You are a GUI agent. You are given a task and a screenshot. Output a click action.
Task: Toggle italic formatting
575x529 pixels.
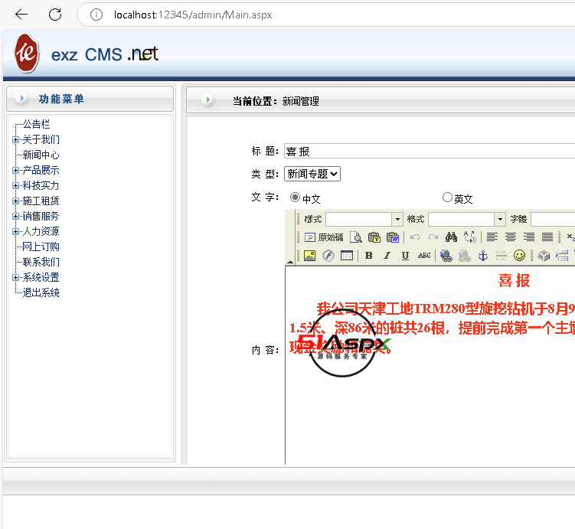point(387,256)
